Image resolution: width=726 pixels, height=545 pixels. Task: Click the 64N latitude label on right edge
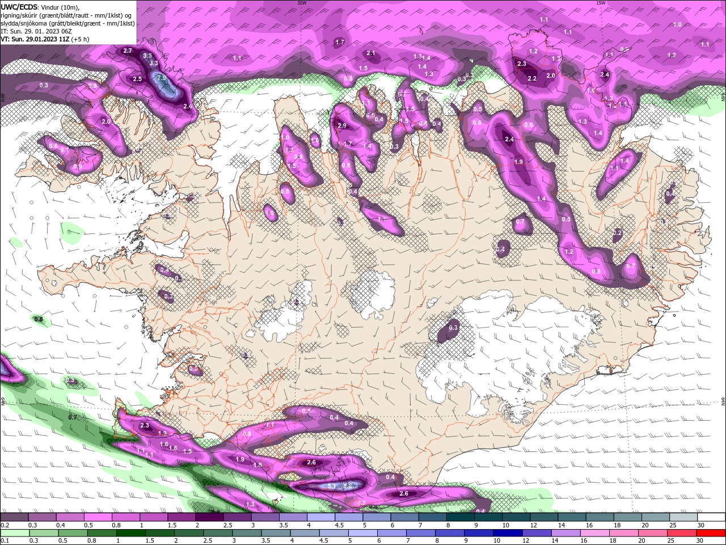pos(723,401)
